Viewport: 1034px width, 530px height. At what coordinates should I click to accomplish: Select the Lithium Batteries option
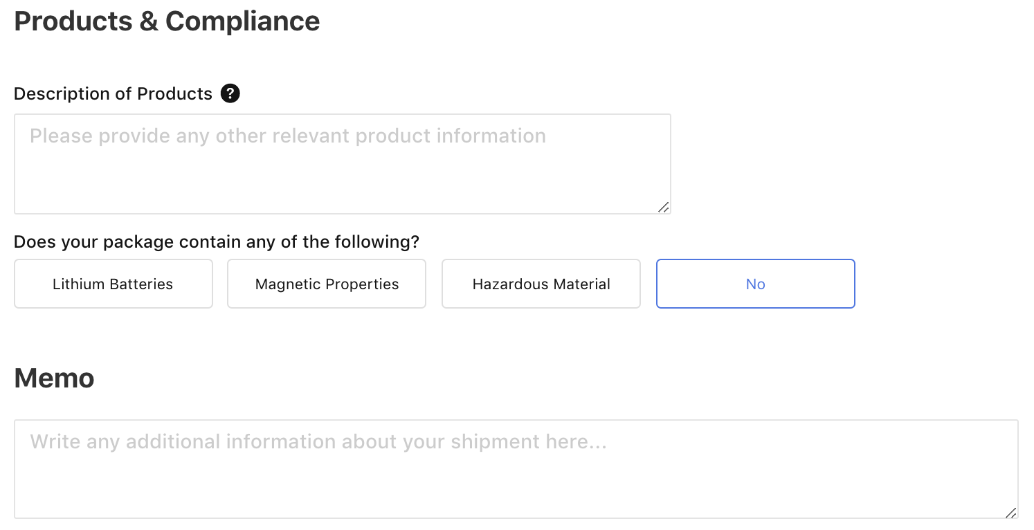coord(113,284)
